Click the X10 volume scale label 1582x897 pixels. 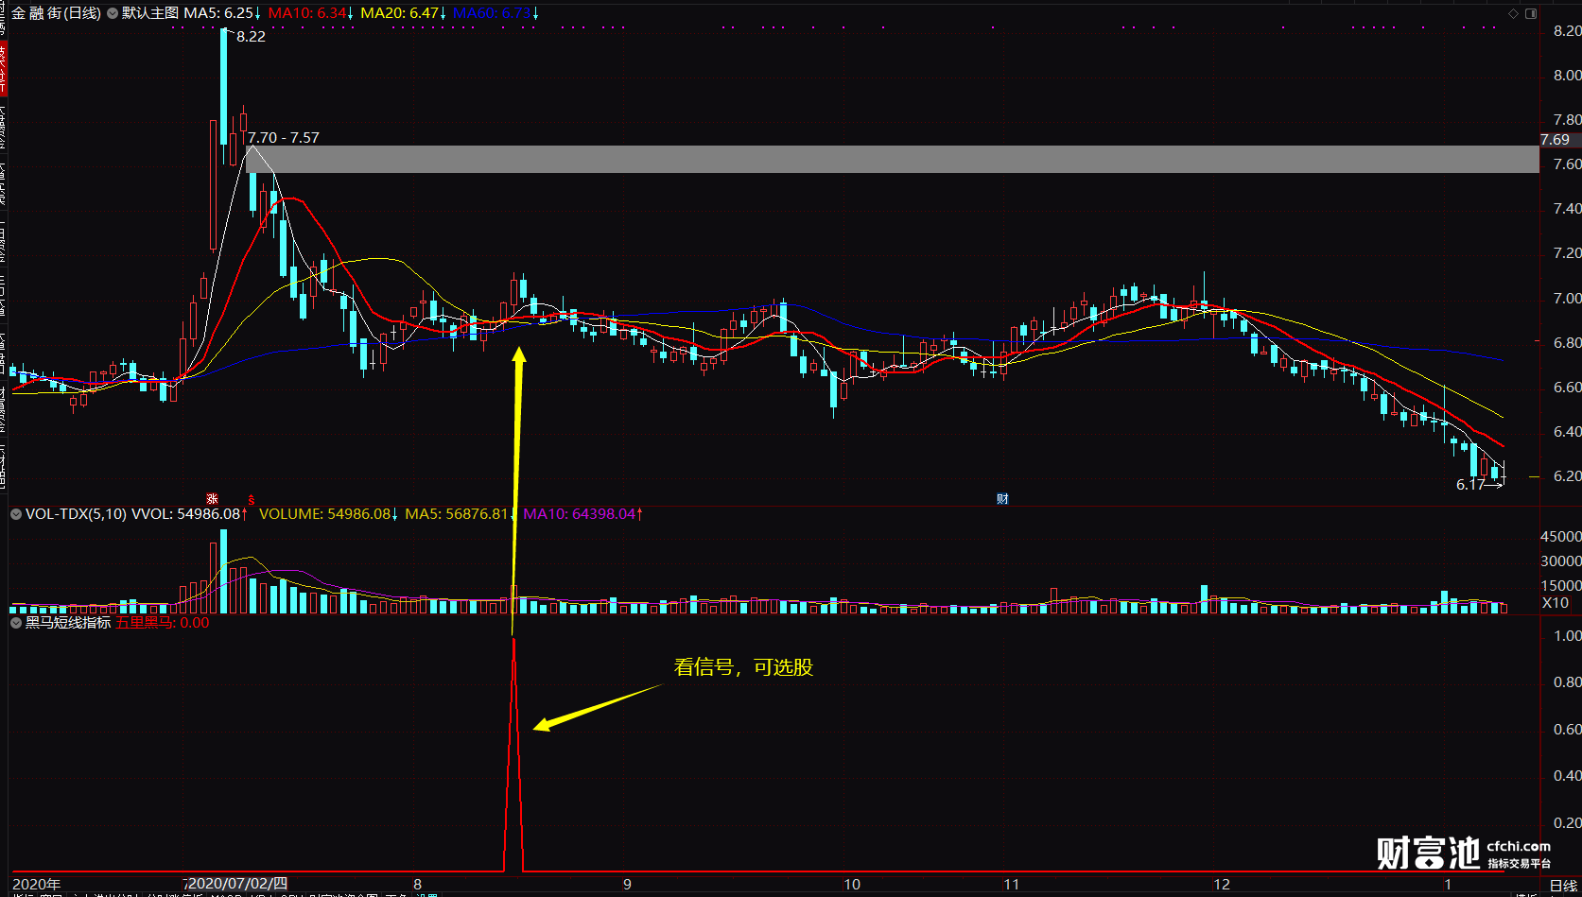(1556, 603)
